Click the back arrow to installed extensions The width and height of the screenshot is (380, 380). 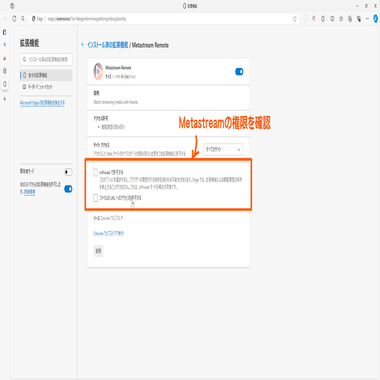click(x=83, y=45)
